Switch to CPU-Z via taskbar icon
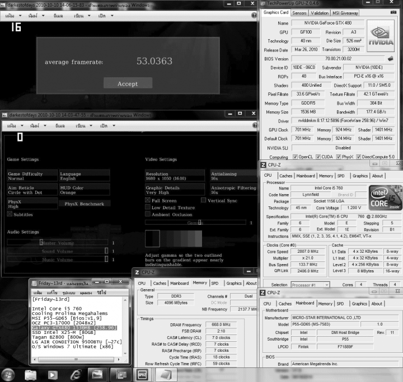403x382 pixels. click(x=143, y=375)
